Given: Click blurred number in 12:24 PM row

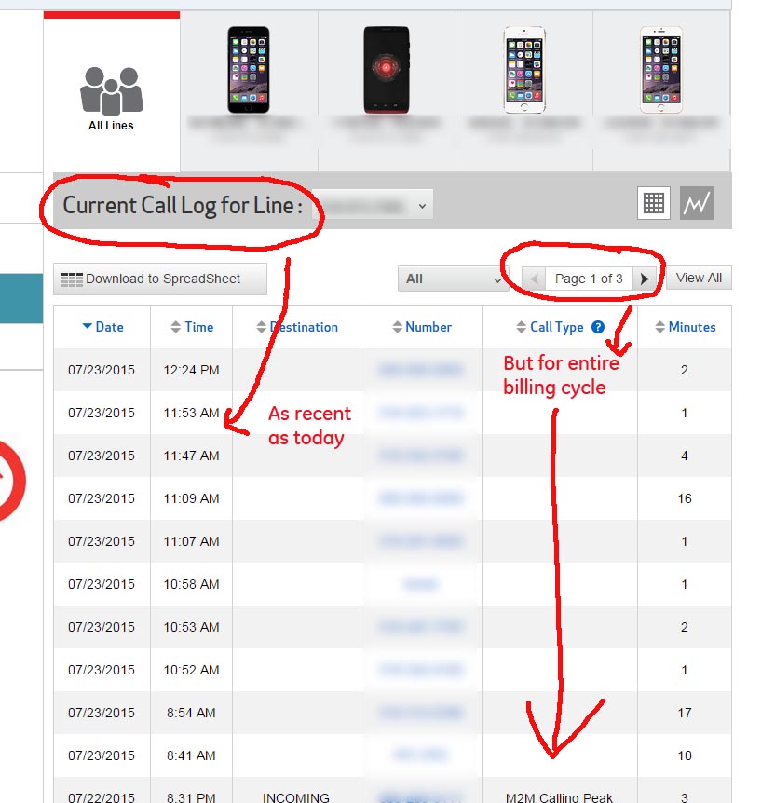Looking at the screenshot, I should click(x=420, y=370).
